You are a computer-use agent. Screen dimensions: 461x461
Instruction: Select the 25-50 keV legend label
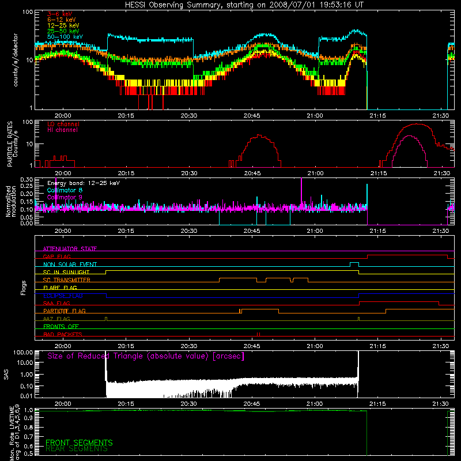[x=63, y=31]
